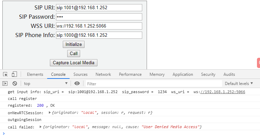The width and height of the screenshot is (260, 139).
Task: Toggle the device toolbar icon
Action: [x=14, y=74]
